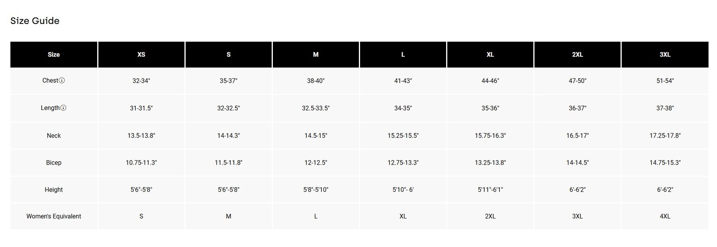Click the 4XL women's equivalent cell

point(665,216)
